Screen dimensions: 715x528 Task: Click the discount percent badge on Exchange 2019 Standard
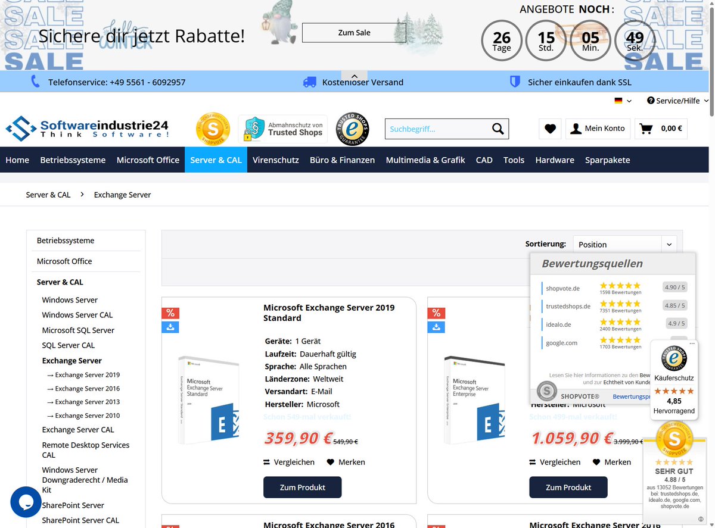pos(170,313)
